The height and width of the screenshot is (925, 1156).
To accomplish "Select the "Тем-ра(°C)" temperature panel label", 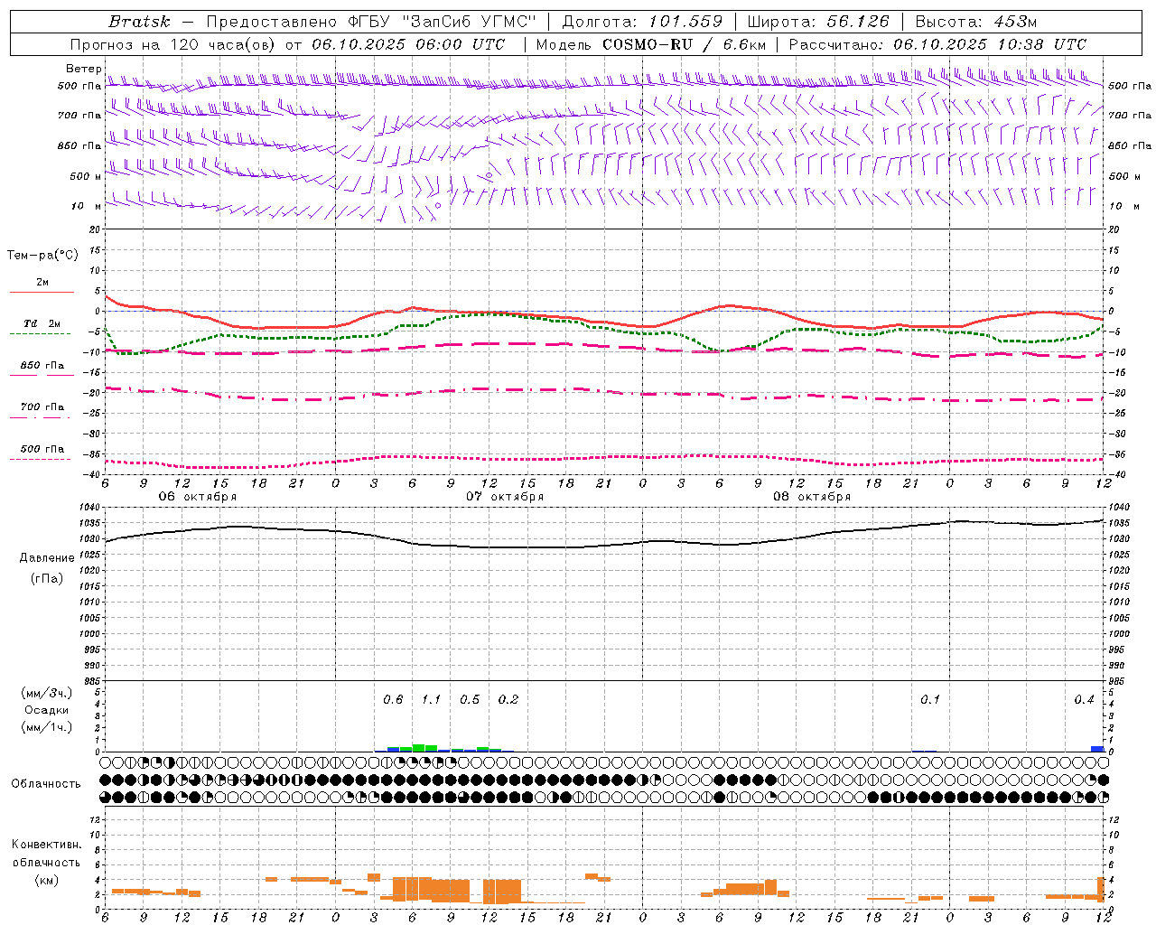I will coord(42,256).
